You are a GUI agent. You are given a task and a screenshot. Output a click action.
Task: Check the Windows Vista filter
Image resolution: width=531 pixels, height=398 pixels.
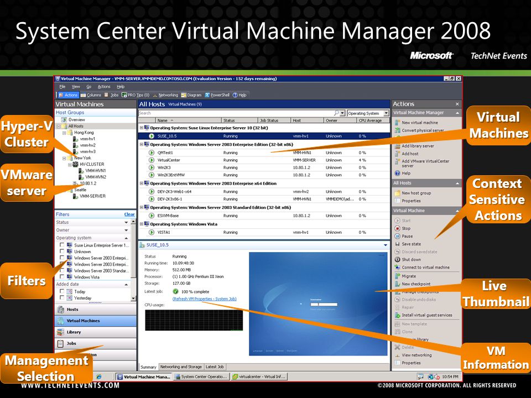tap(61, 276)
